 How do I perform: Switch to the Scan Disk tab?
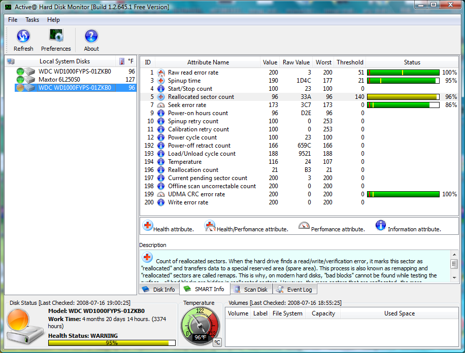point(251,290)
